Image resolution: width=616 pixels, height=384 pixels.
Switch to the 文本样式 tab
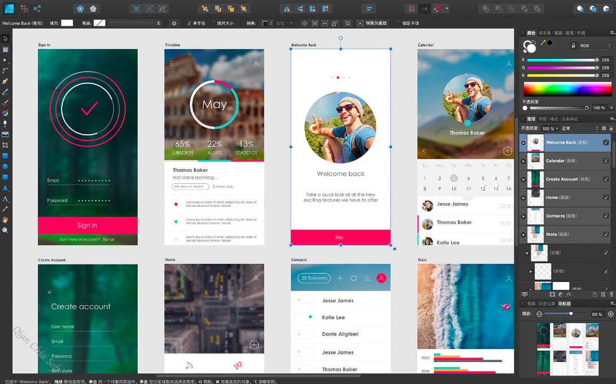tap(570, 119)
